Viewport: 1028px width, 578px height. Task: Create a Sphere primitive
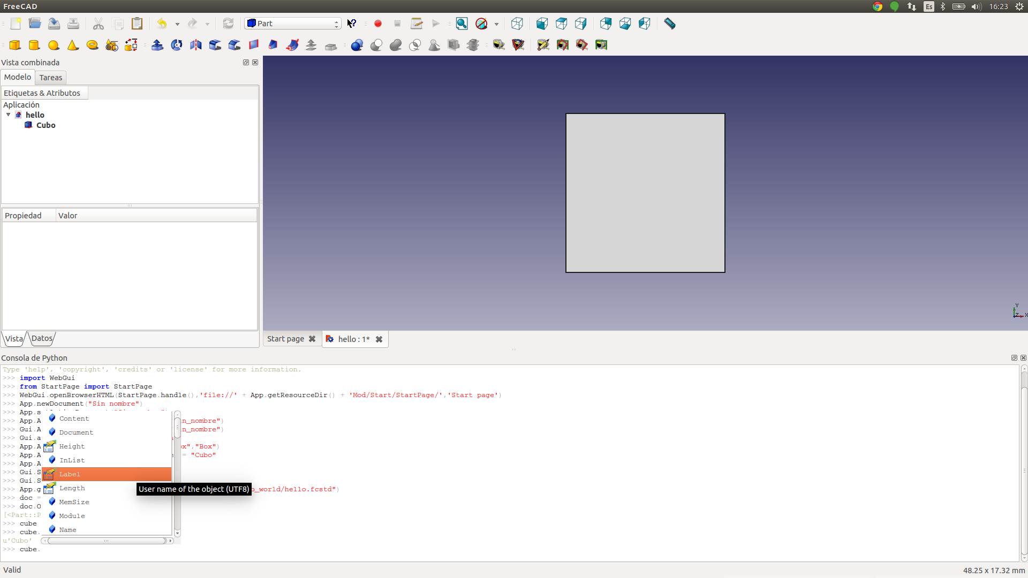tap(54, 45)
